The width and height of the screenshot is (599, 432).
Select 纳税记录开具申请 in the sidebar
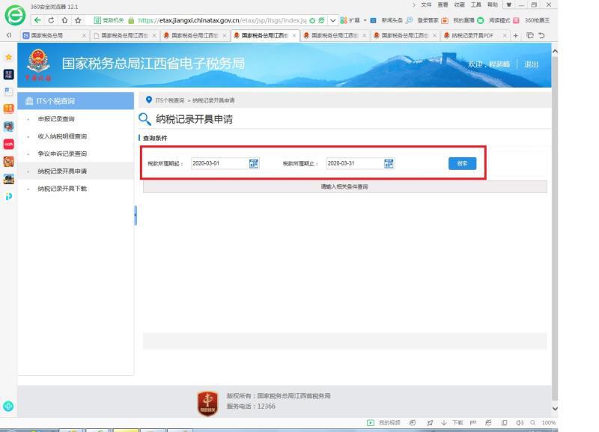point(62,171)
